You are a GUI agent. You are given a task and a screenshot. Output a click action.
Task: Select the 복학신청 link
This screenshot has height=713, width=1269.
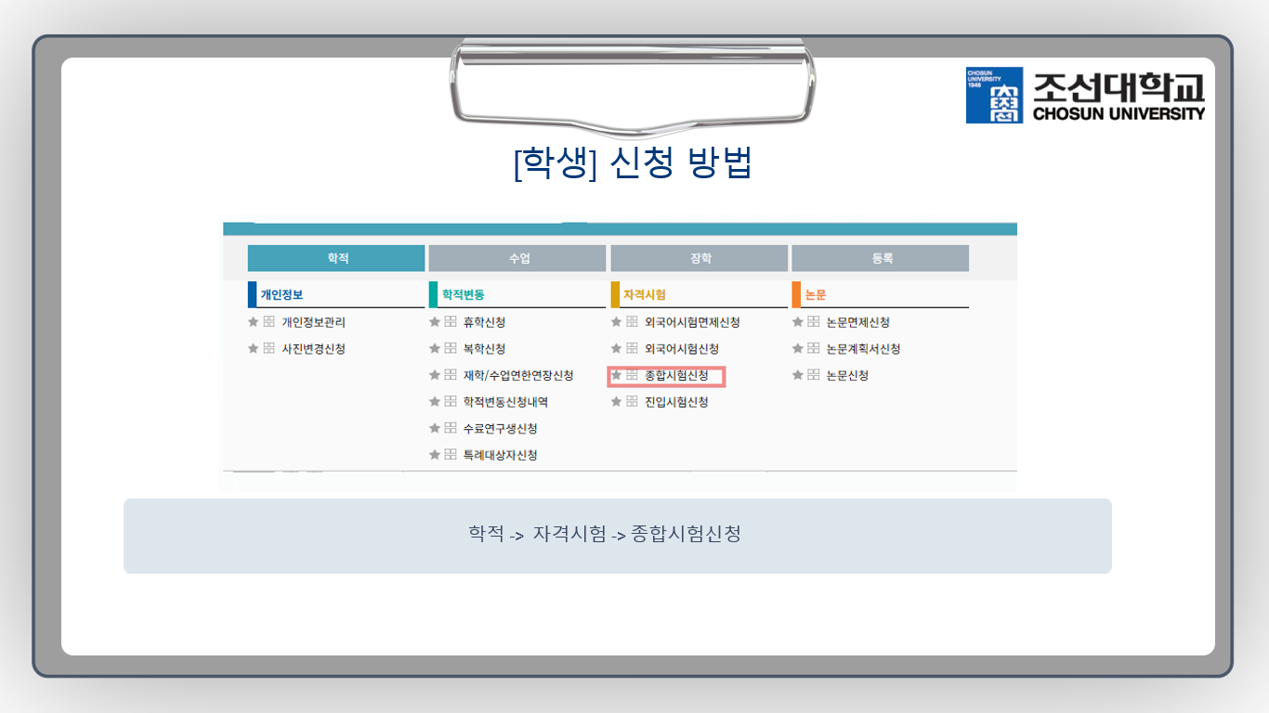(x=484, y=348)
